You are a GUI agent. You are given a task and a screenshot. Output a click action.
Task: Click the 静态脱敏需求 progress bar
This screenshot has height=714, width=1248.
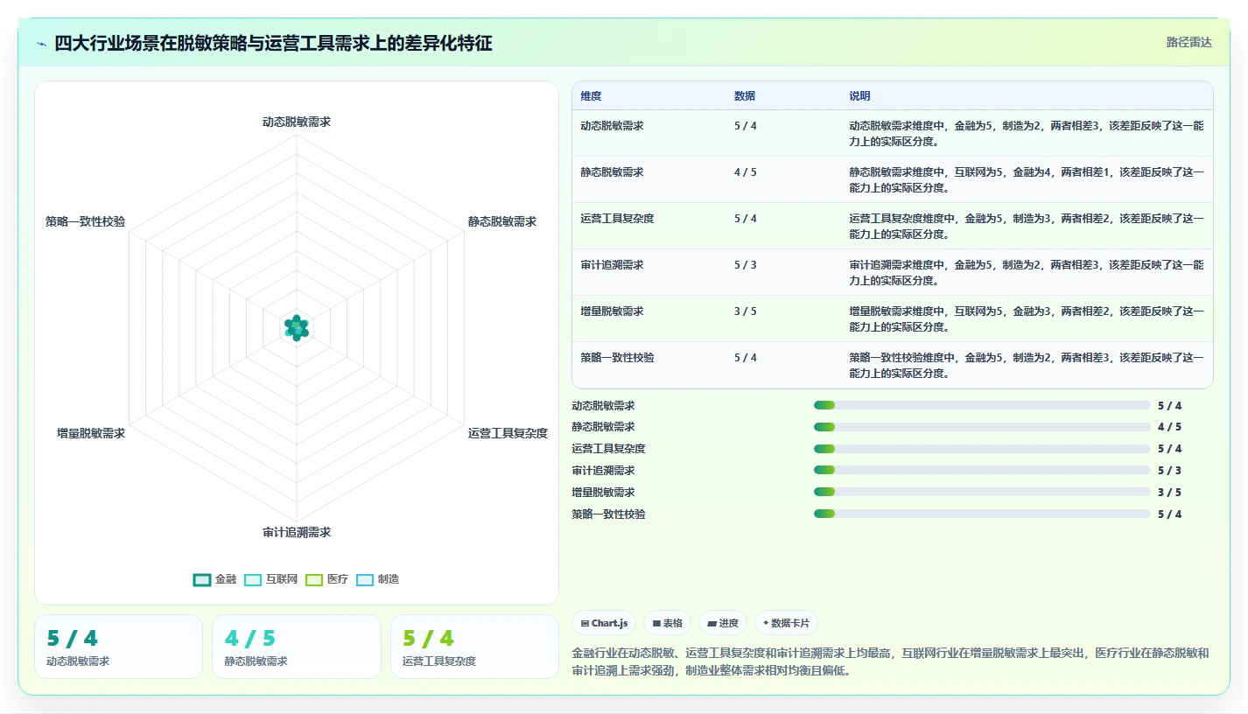click(982, 427)
